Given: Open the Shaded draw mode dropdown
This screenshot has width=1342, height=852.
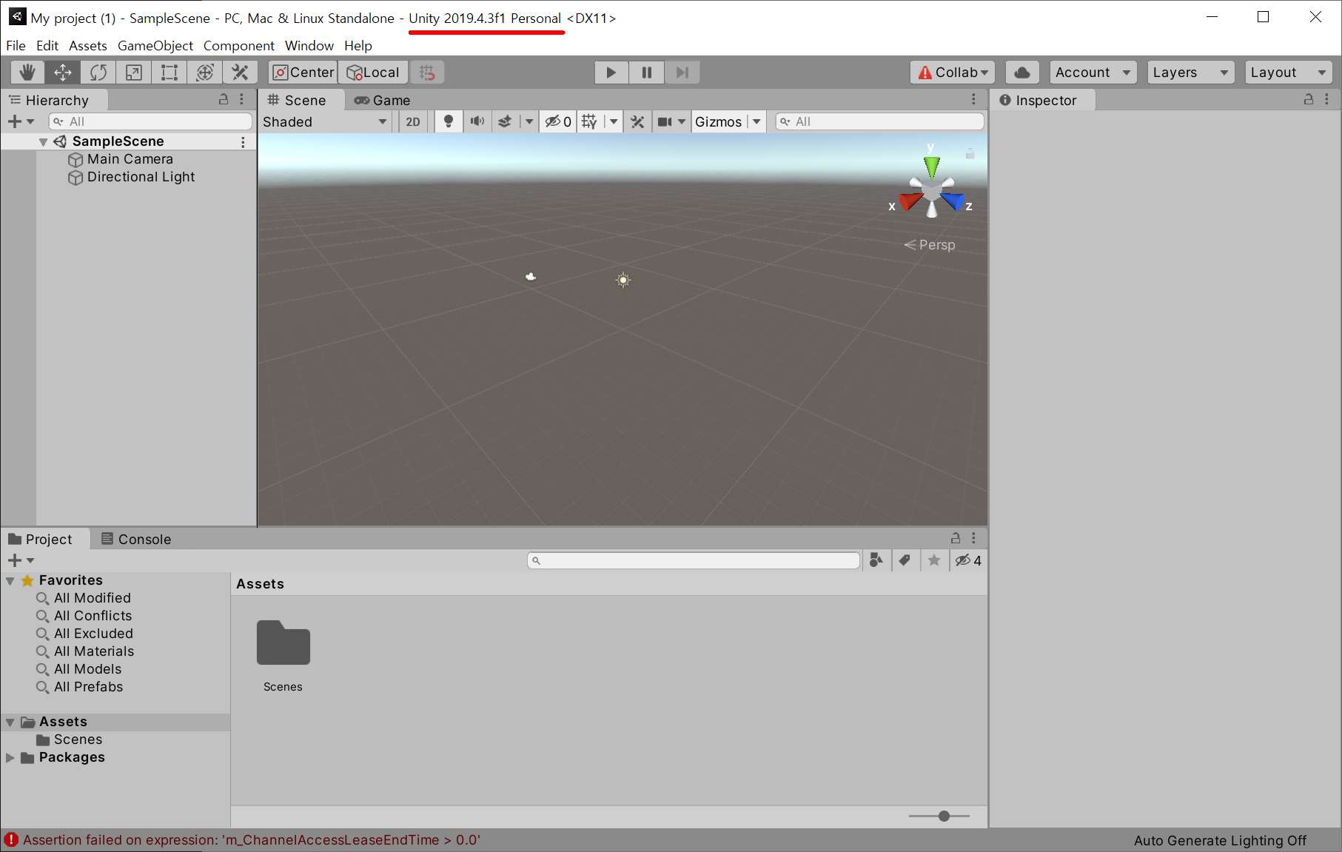Looking at the screenshot, I should [x=326, y=121].
